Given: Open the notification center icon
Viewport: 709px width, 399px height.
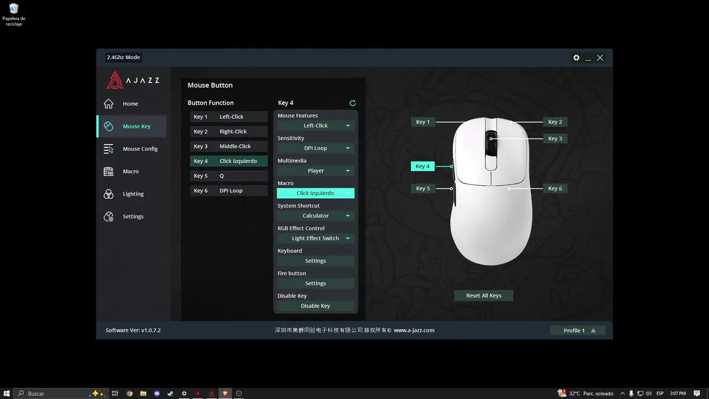Looking at the screenshot, I should 697,393.
